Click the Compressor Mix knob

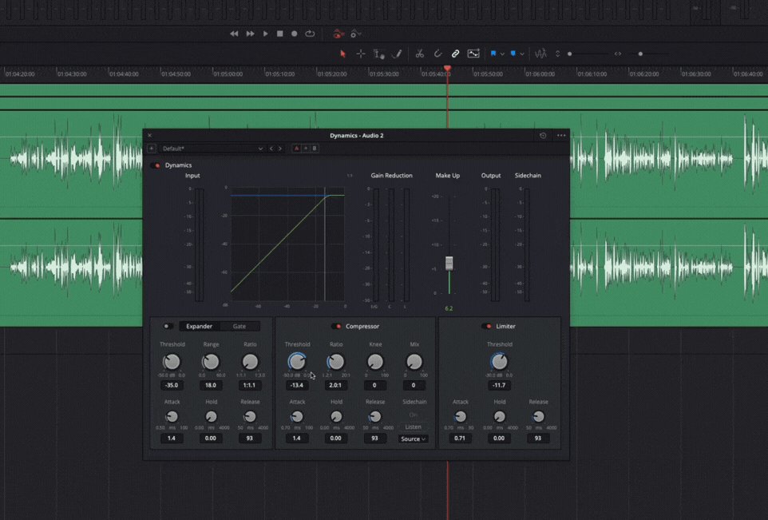[414, 362]
